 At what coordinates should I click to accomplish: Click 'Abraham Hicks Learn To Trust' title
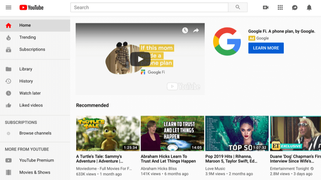click(168, 159)
